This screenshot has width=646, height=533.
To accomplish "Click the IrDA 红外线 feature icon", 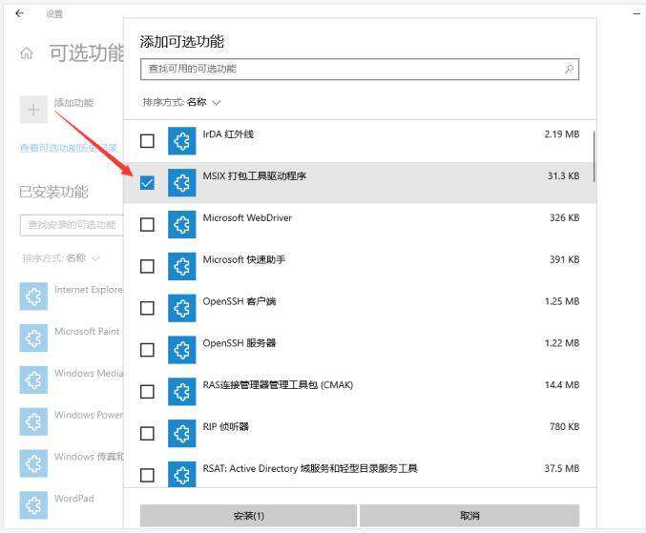I will [181, 141].
